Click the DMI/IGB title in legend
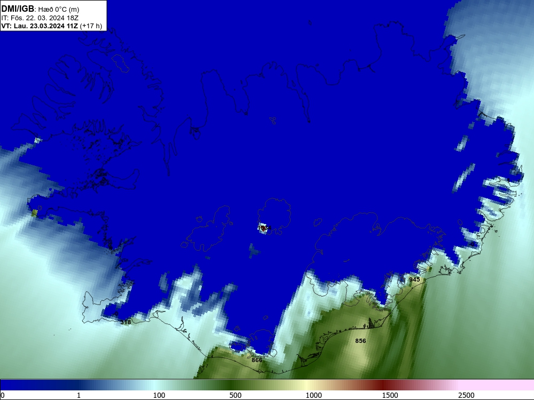The image size is (534, 400). (18, 9)
